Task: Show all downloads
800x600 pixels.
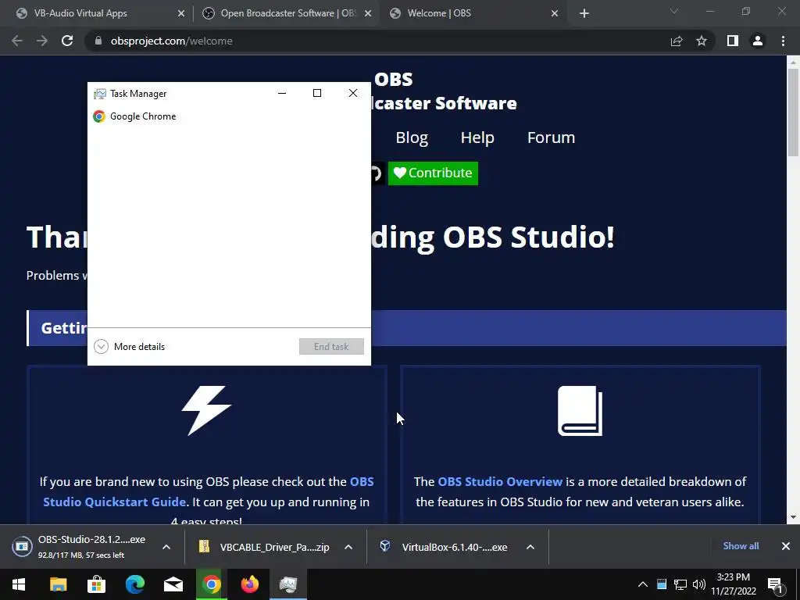Action: pyautogui.click(x=741, y=546)
